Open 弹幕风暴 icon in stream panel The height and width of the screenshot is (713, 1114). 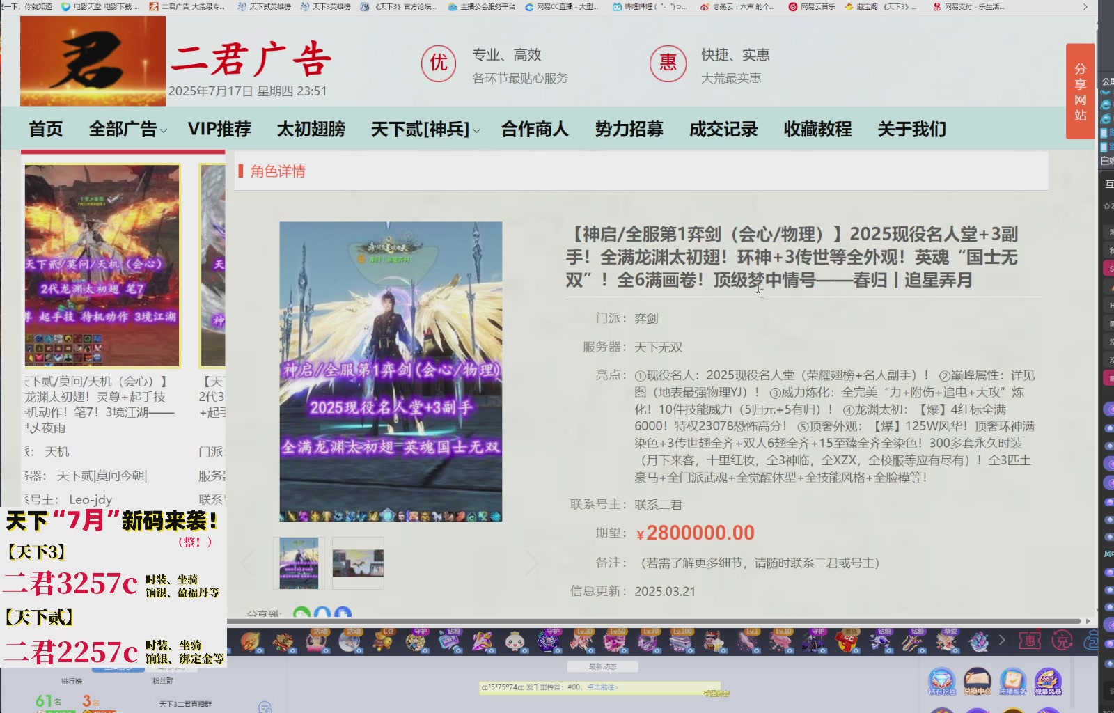(x=1048, y=682)
